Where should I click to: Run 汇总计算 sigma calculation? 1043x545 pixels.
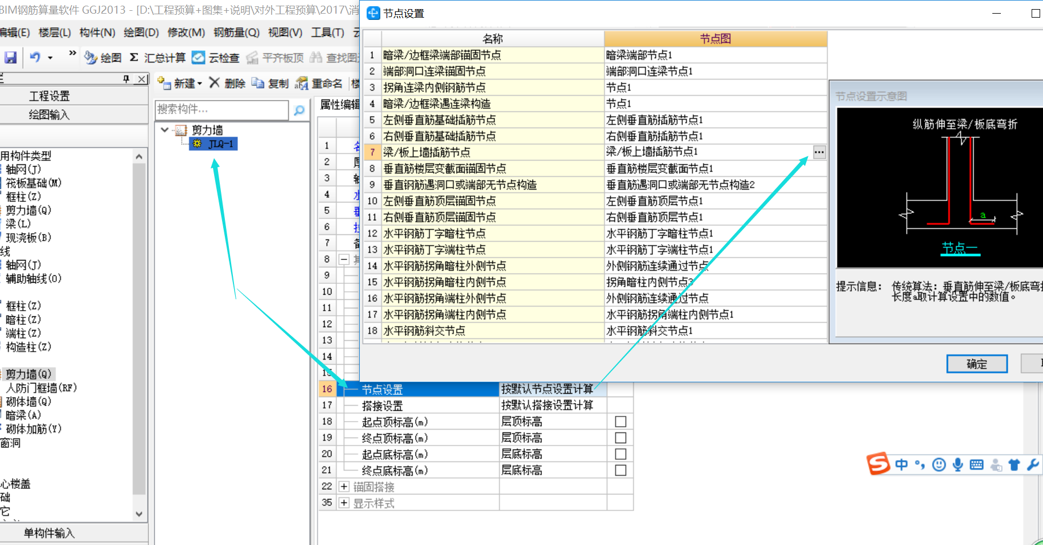pos(157,57)
